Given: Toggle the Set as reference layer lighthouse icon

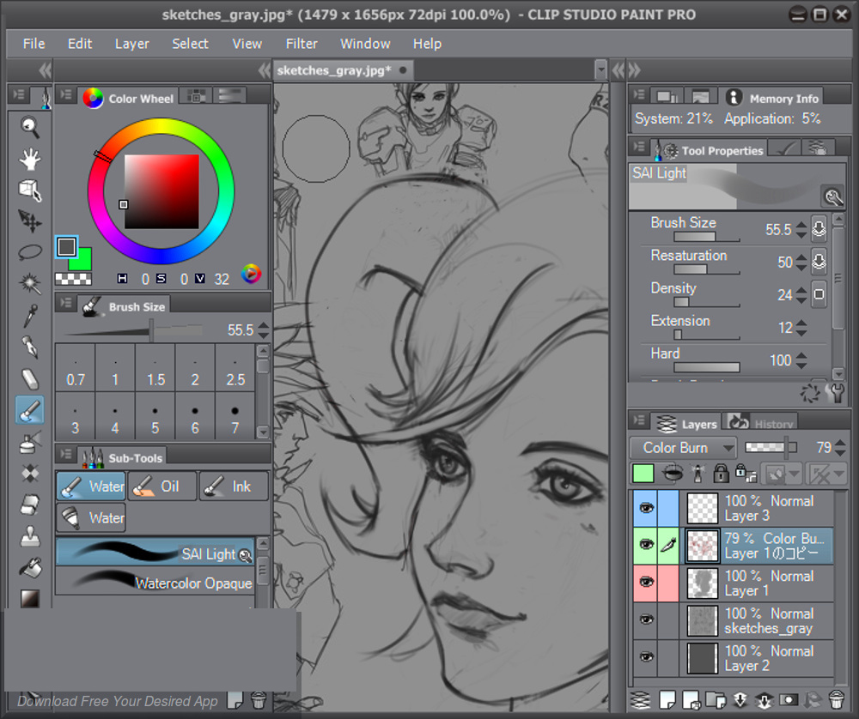Looking at the screenshot, I should click(698, 473).
